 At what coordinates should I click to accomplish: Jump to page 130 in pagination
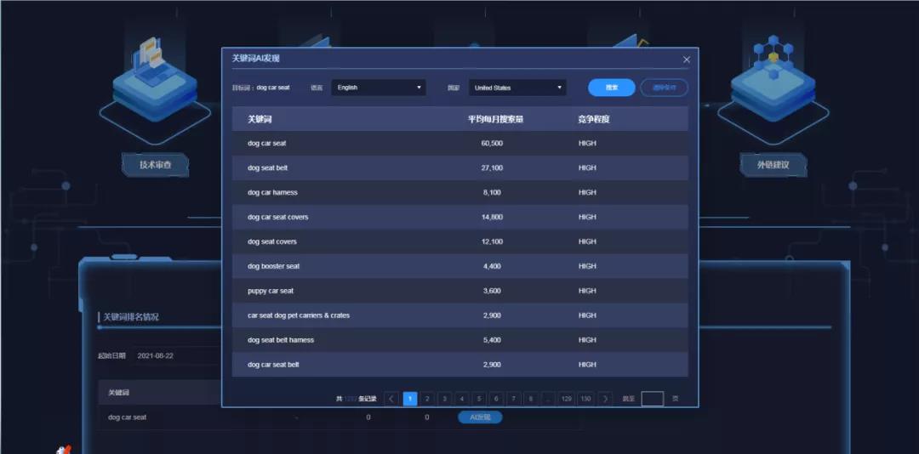click(x=585, y=399)
